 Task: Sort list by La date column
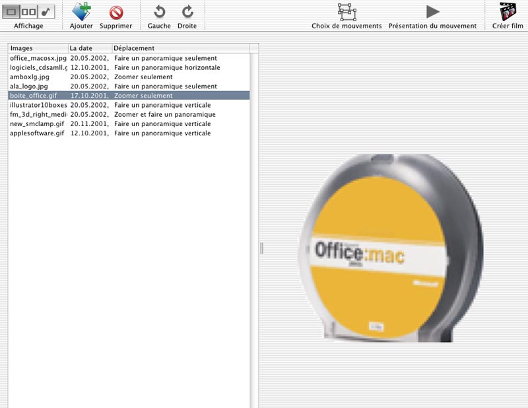tap(90, 48)
